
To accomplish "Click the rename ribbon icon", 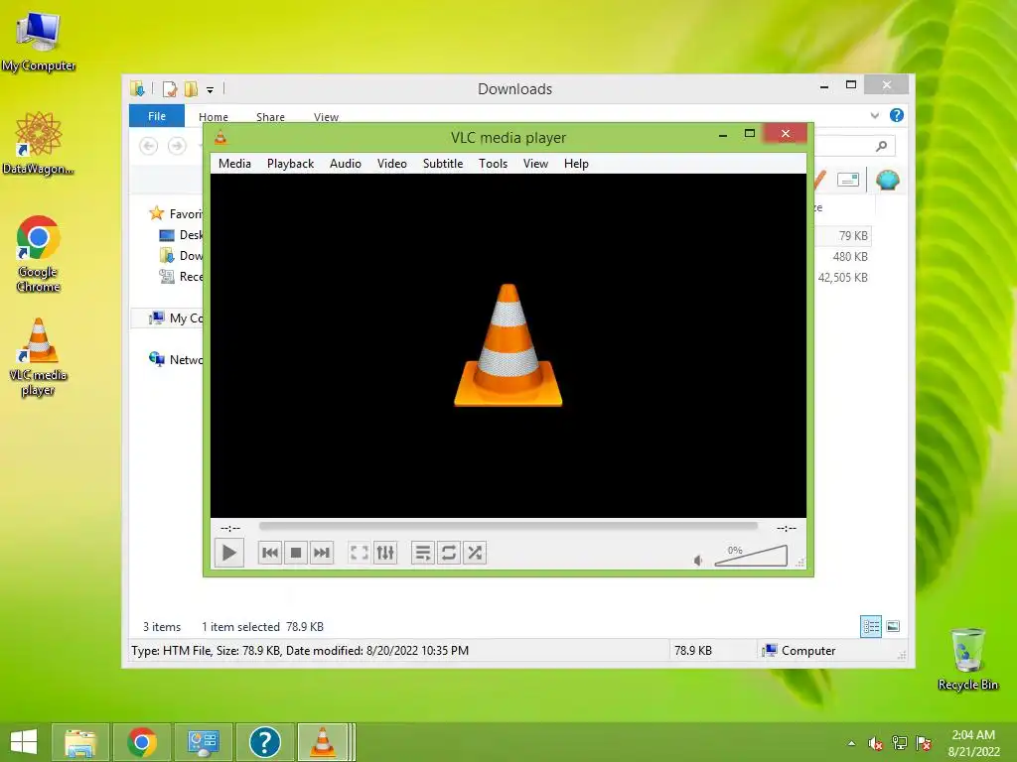I will tap(848, 180).
